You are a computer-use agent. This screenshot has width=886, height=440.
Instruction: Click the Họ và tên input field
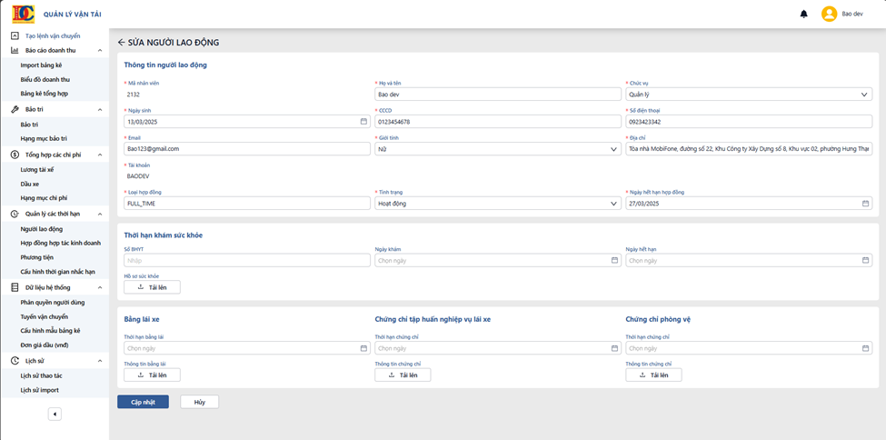[x=498, y=95]
